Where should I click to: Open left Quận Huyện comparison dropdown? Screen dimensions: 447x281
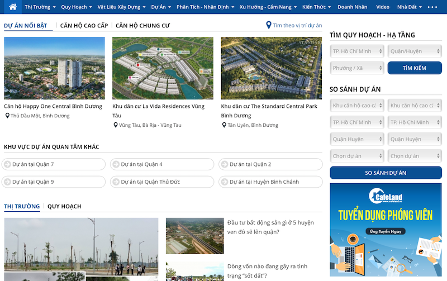tap(357, 139)
